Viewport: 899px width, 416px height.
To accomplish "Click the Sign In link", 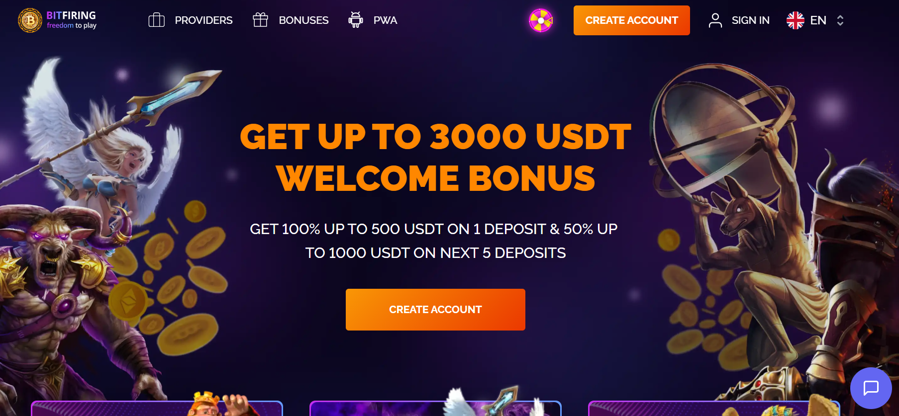I will pos(750,20).
